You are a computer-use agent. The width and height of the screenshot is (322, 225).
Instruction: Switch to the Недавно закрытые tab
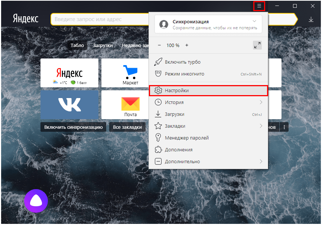[135, 46]
